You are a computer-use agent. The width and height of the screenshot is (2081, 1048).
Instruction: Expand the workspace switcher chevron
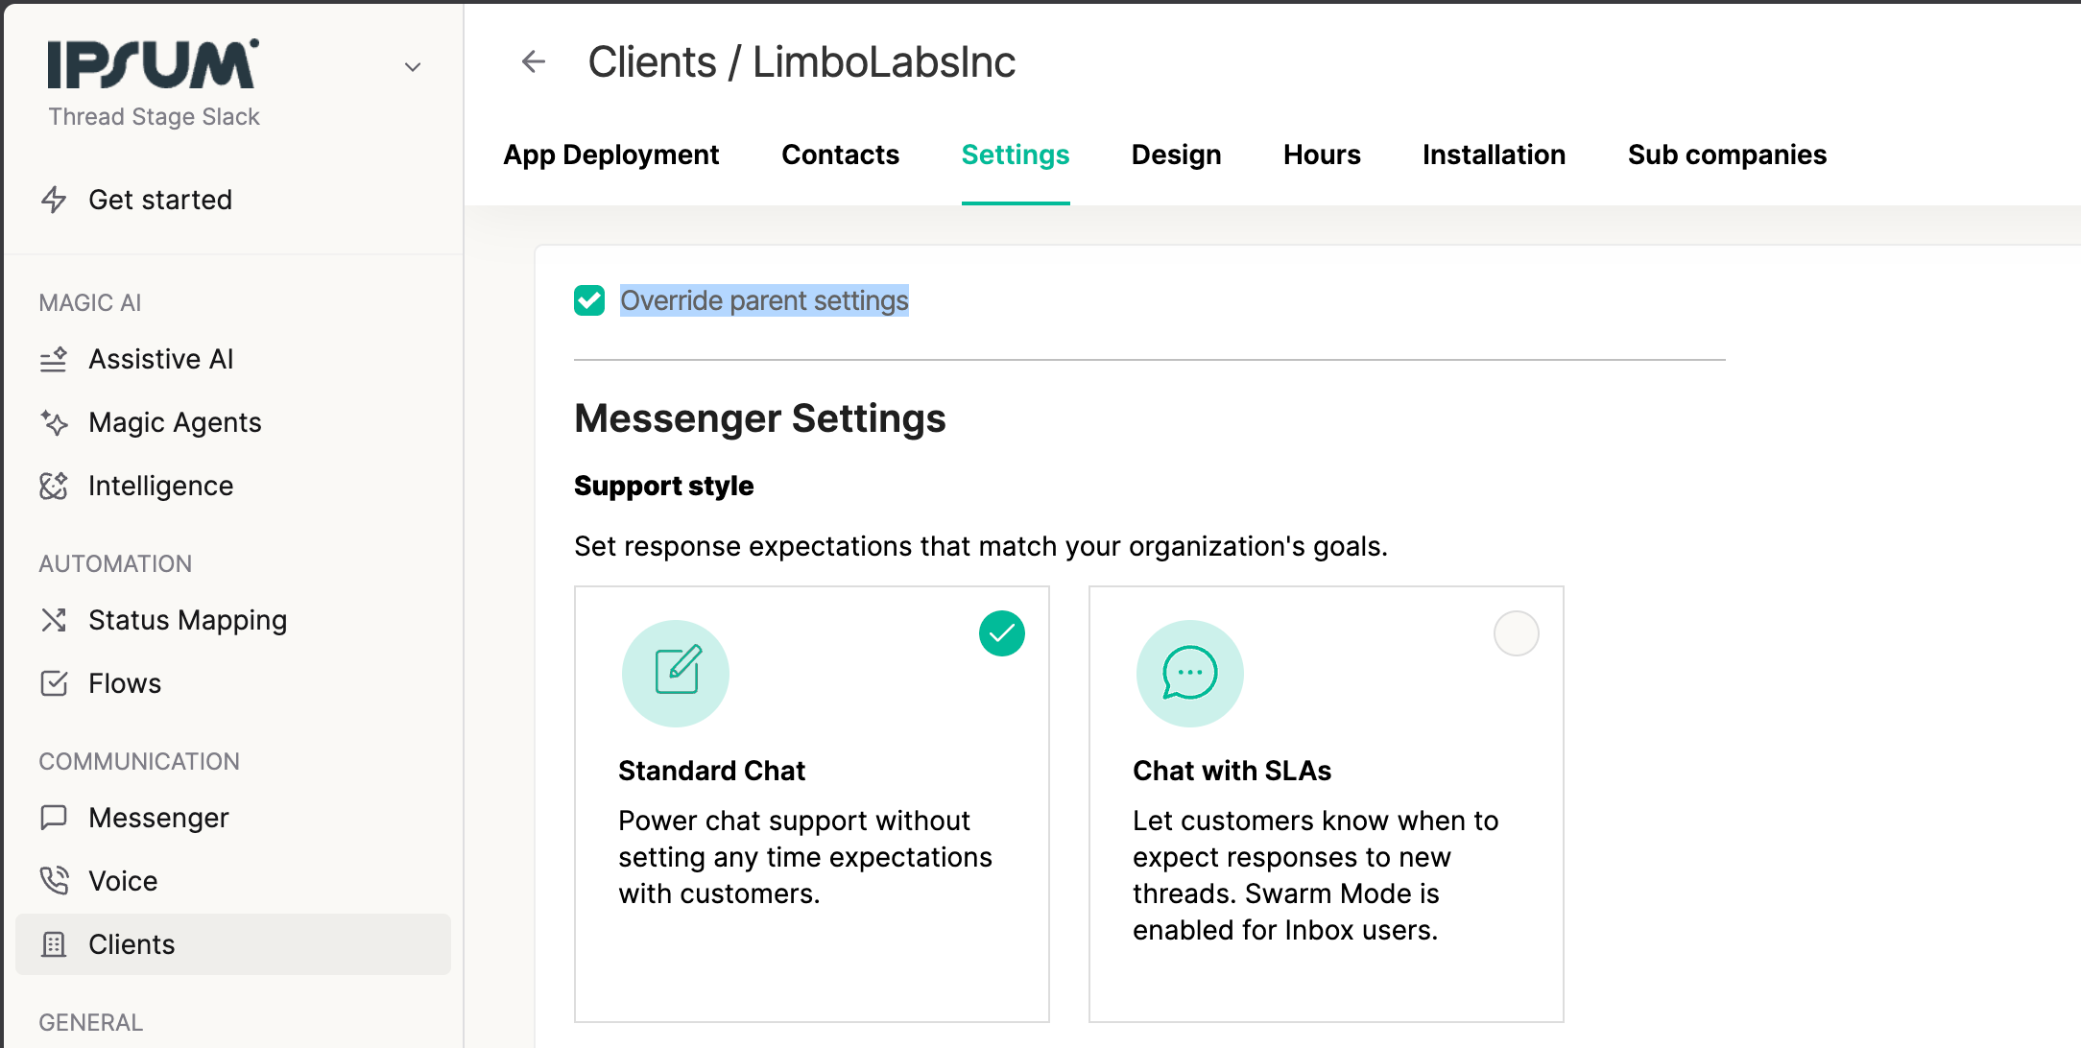[x=413, y=67]
